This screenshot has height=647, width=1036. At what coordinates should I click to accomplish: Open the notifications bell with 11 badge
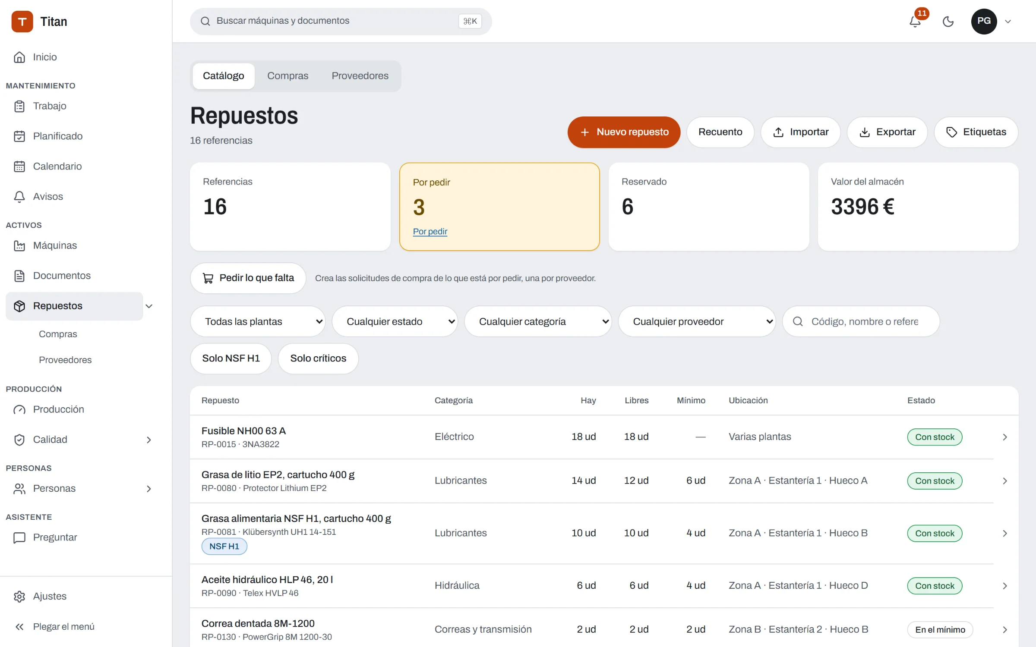(x=916, y=21)
